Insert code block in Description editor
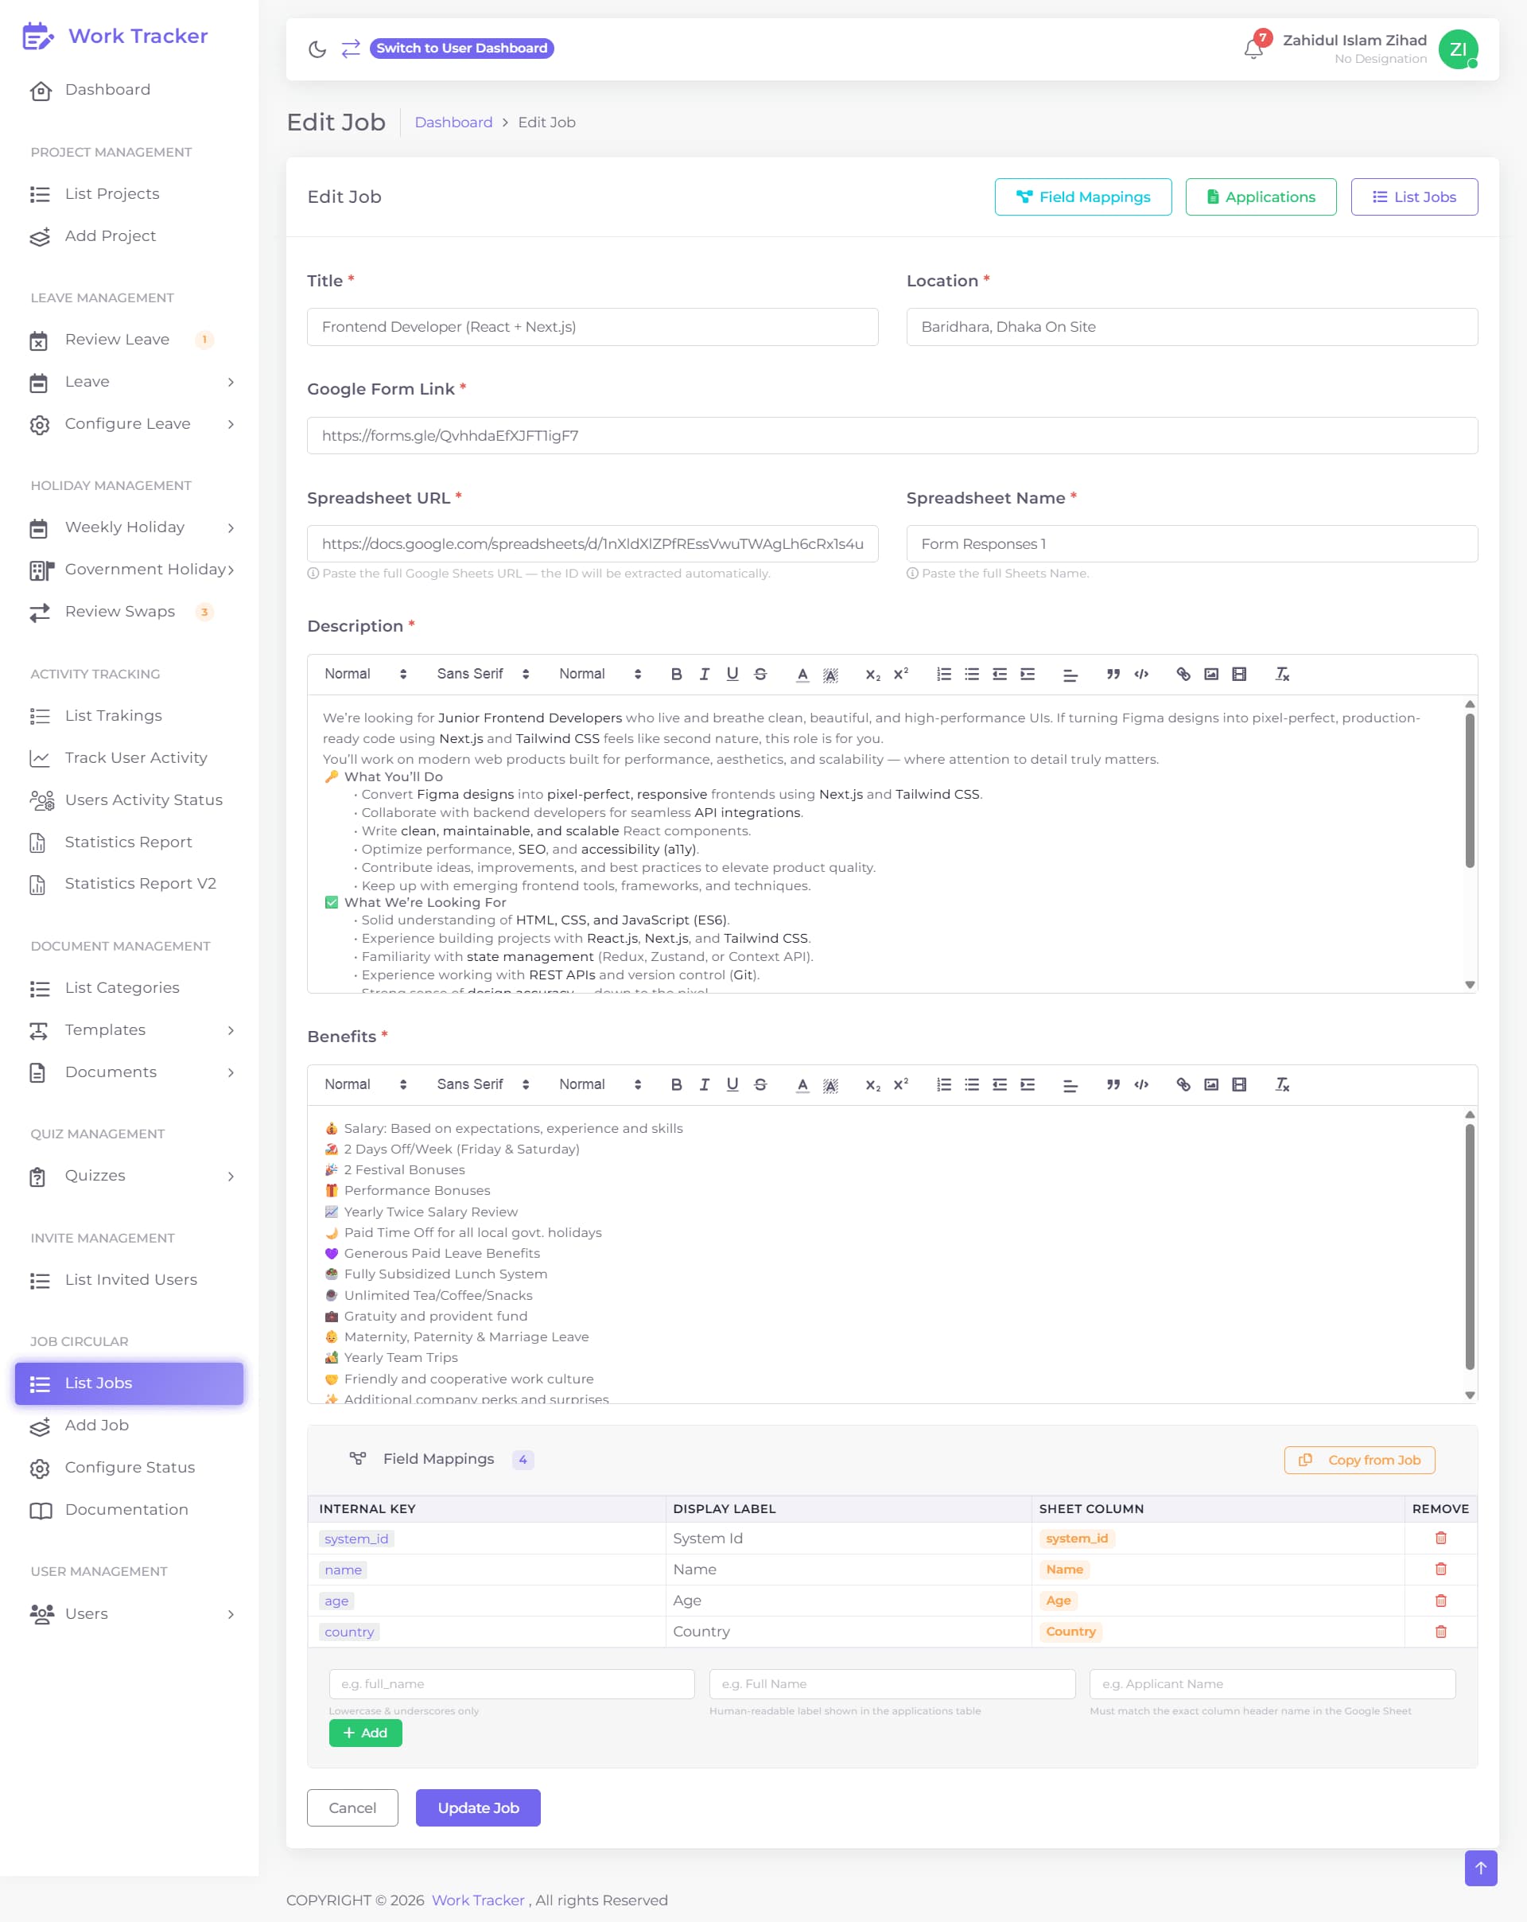The height and width of the screenshot is (1922, 1527). [1141, 674]
